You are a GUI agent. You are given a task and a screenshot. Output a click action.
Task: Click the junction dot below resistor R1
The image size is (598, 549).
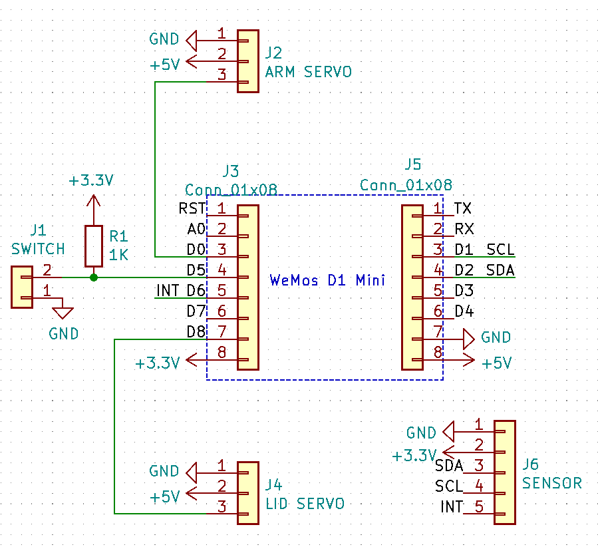click(x=93, y=277)
